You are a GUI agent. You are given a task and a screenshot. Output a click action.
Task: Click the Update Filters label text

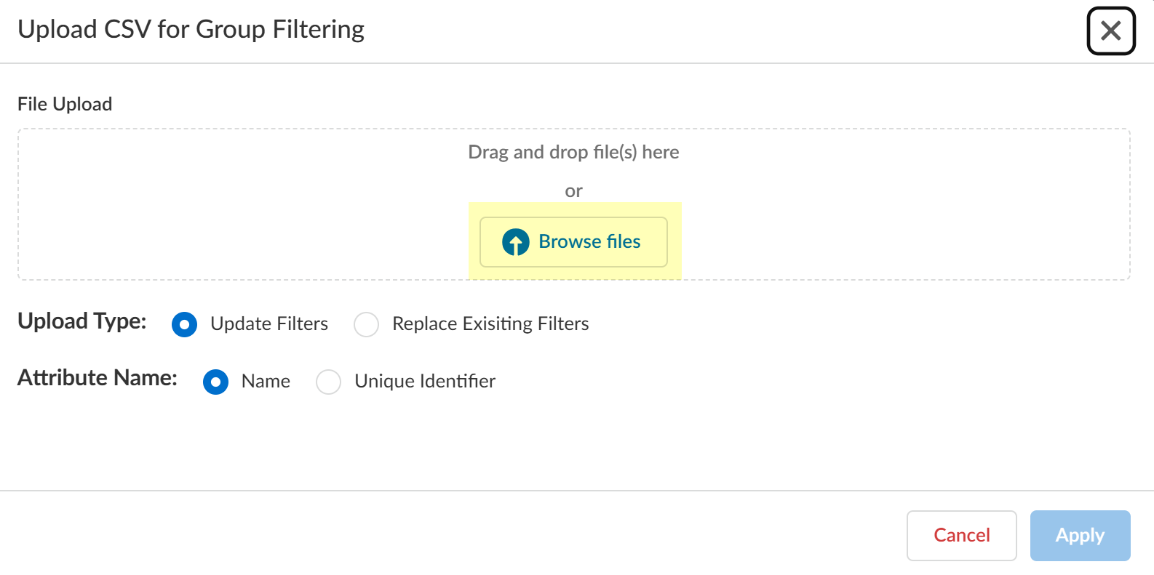269,323
